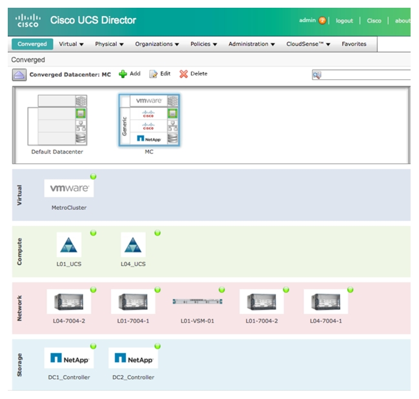Image resolution: width=419 pixels, height=399 pixels.
Task: Open the CloudSense dropdown menu
Action: (x=309, y=44)
